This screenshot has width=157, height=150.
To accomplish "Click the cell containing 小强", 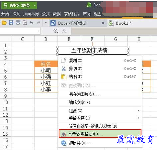I will pyautogui.click(x=46, y=77).
